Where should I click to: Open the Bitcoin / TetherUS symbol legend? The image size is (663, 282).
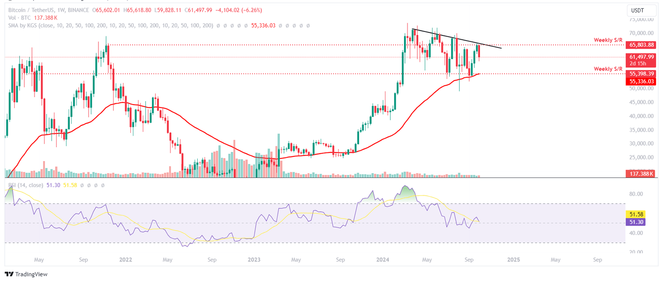coord(31,10)
